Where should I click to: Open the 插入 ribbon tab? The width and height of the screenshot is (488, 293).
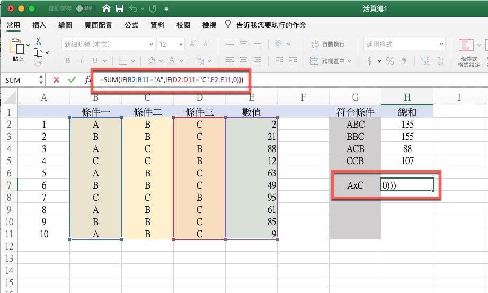[x=39, y=25]
